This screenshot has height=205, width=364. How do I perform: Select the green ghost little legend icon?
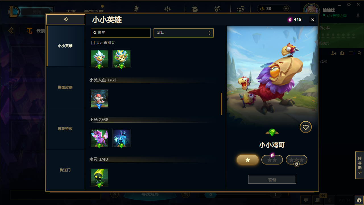tap(99, 178)
